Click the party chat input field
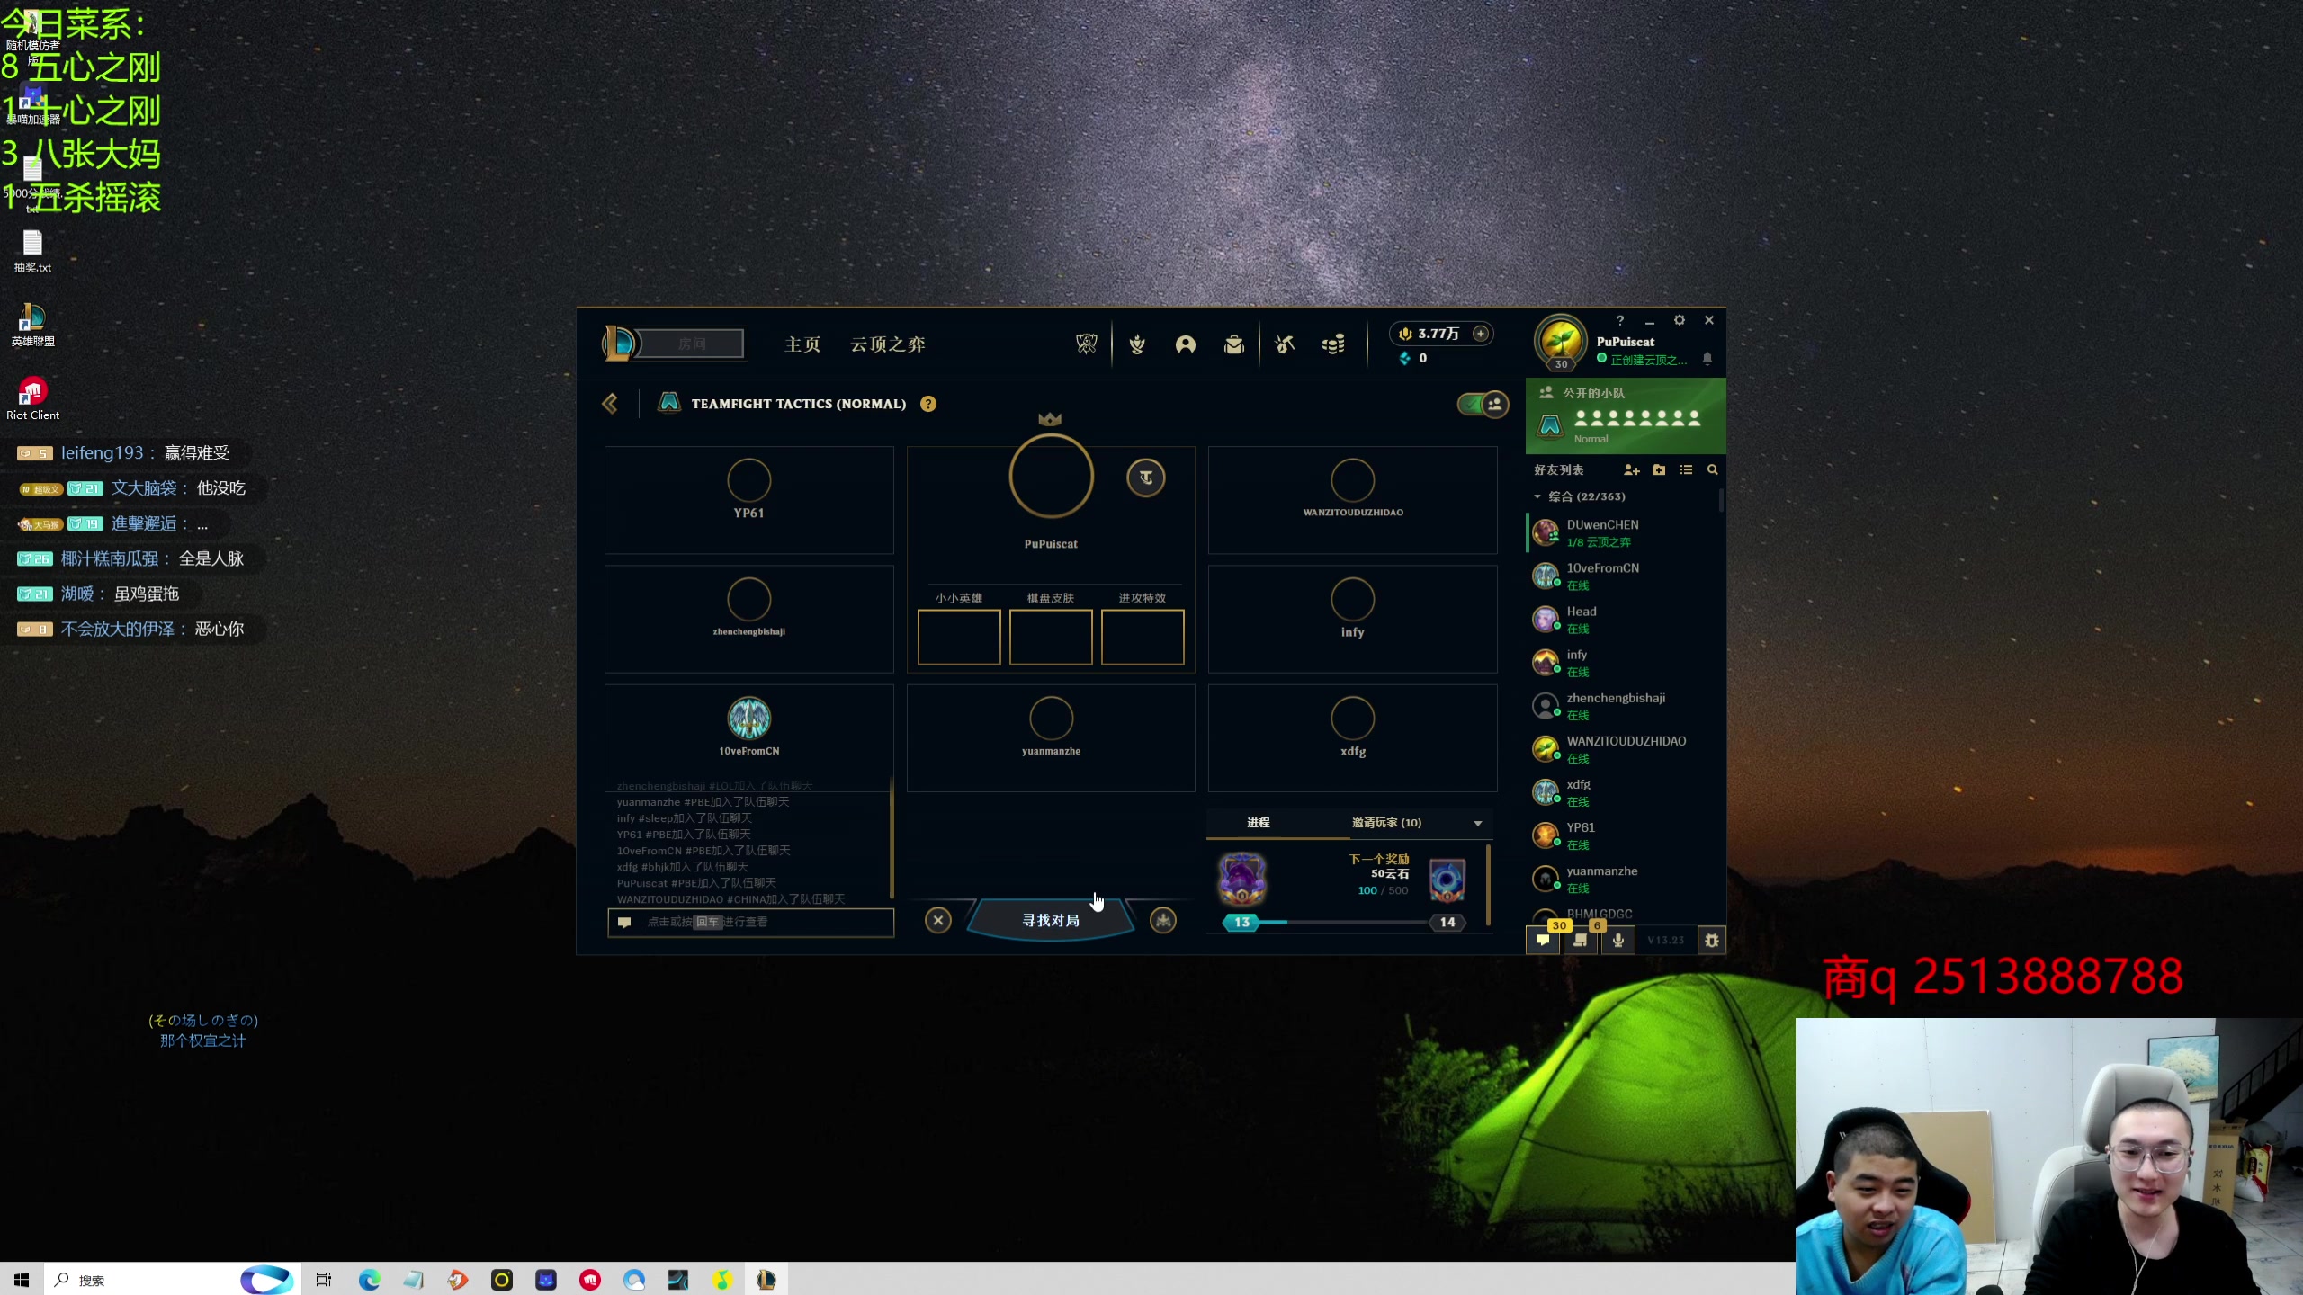The image size is (2303, 1295). [x=751, y=922]
